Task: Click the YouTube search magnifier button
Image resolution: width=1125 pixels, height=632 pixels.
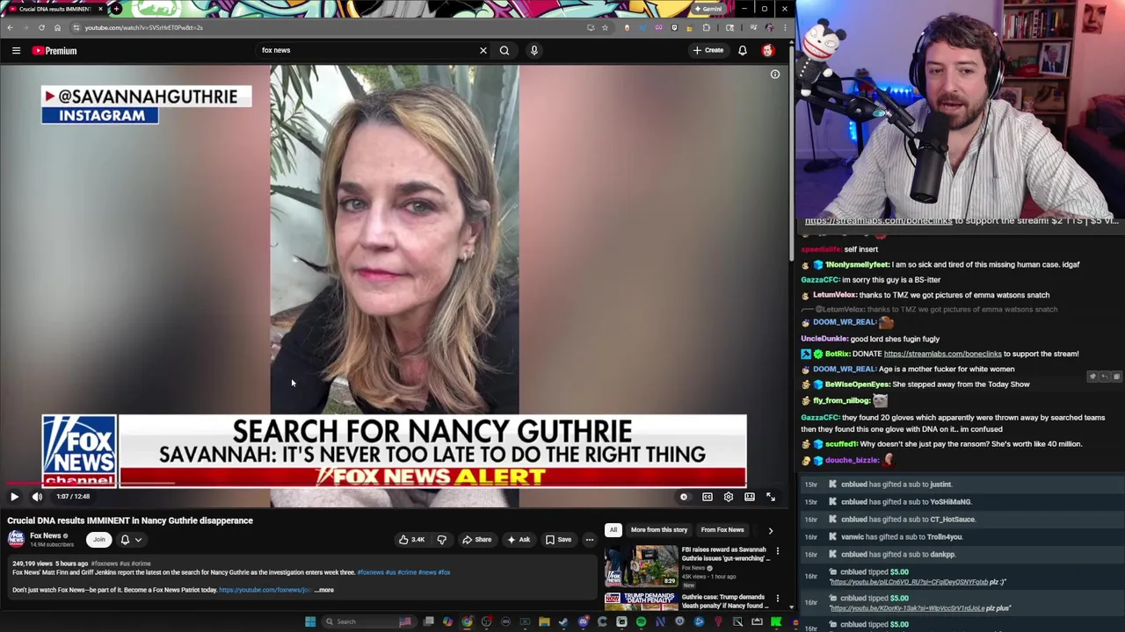Action: pyautogui.click(x=504, y=50)
